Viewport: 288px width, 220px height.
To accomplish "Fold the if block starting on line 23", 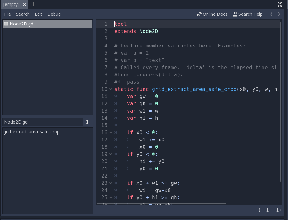I will 110,183.
